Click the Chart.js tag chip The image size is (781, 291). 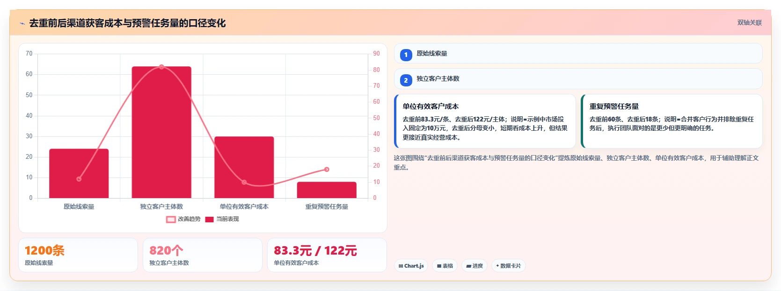[411, 266]
